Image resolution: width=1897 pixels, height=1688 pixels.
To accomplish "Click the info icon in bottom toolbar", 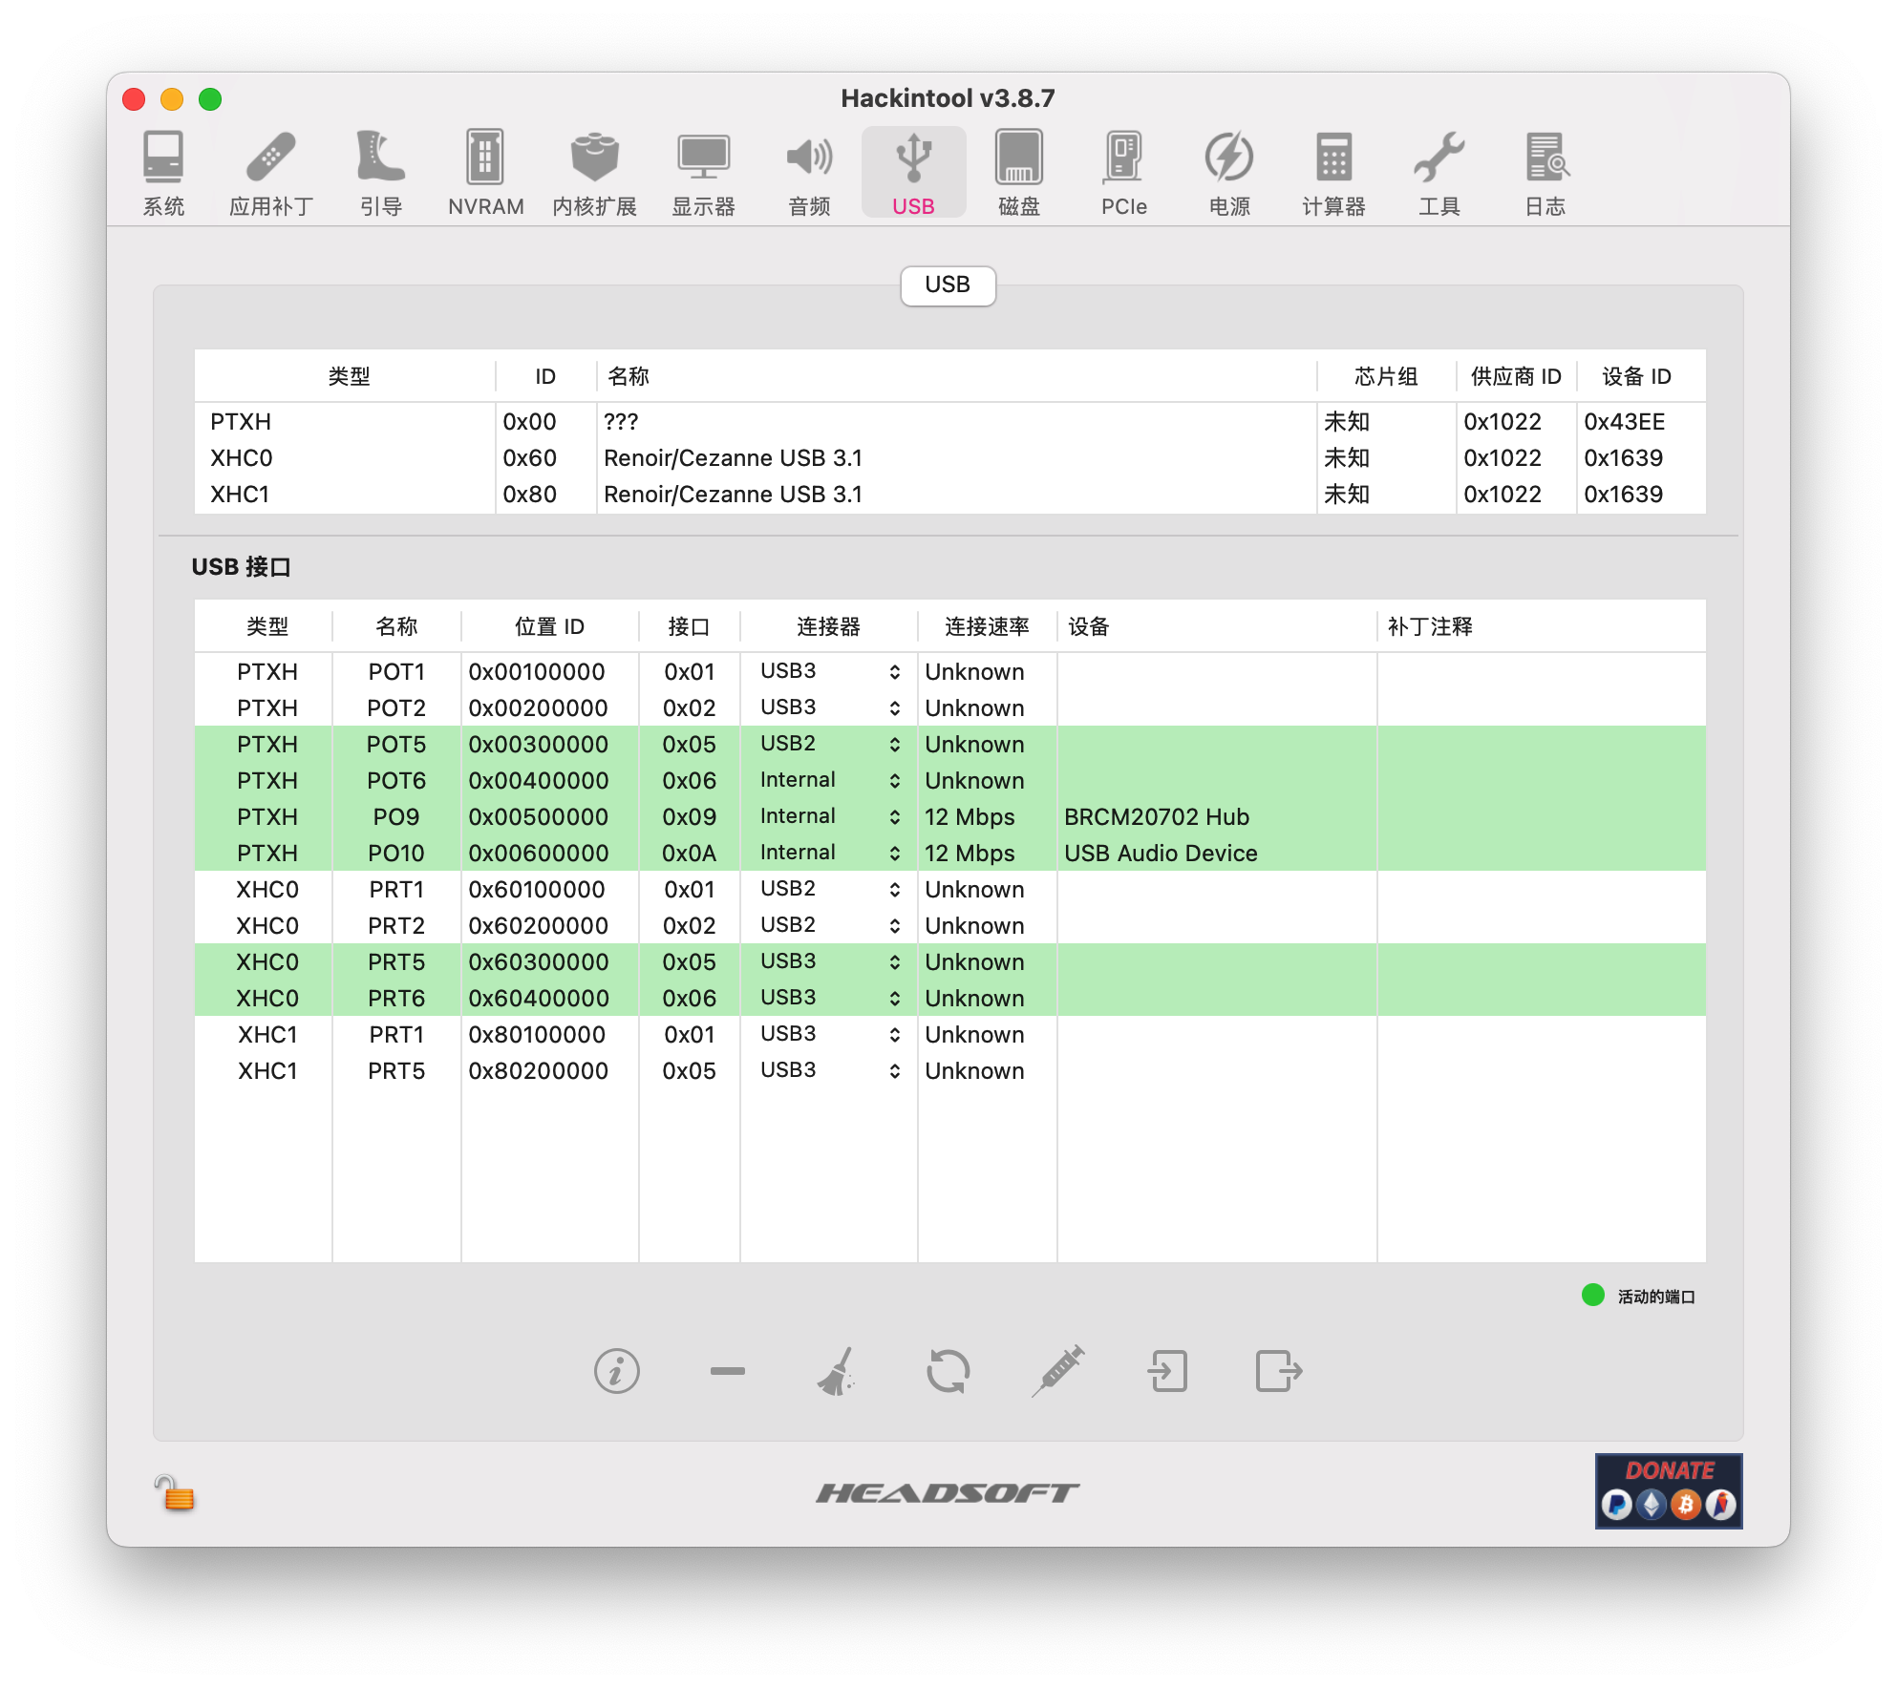I will pyautogui.click(x=616, y=1372).
